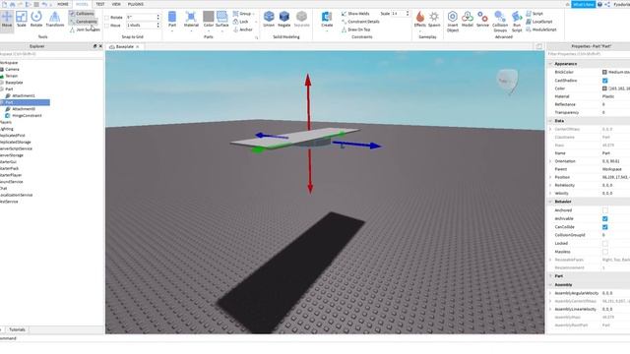Switch to the Baseplate document tab
Image resolution: width=630 pixels, height=354 pixels.
[124, 47]
